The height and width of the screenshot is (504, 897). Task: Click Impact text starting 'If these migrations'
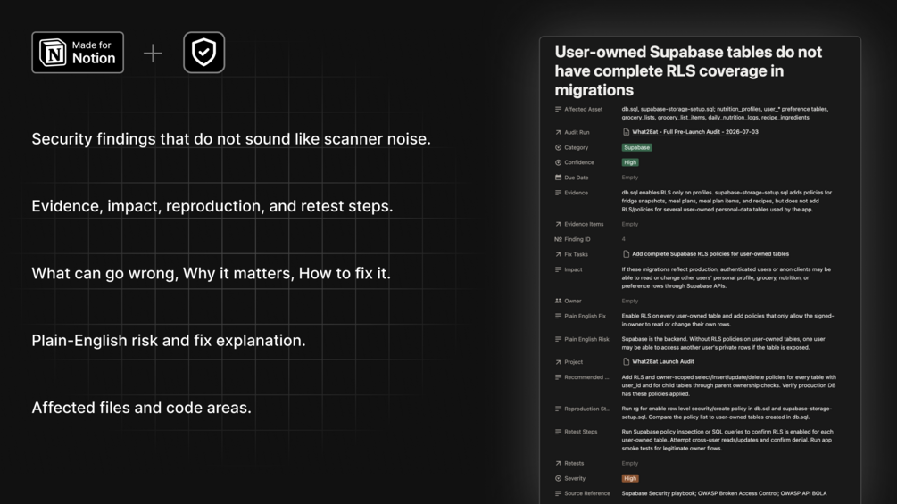(x=726, y=277)
